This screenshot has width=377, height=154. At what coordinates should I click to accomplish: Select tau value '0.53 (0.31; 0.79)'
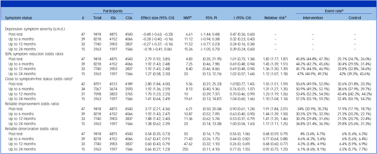pos(243,118)
